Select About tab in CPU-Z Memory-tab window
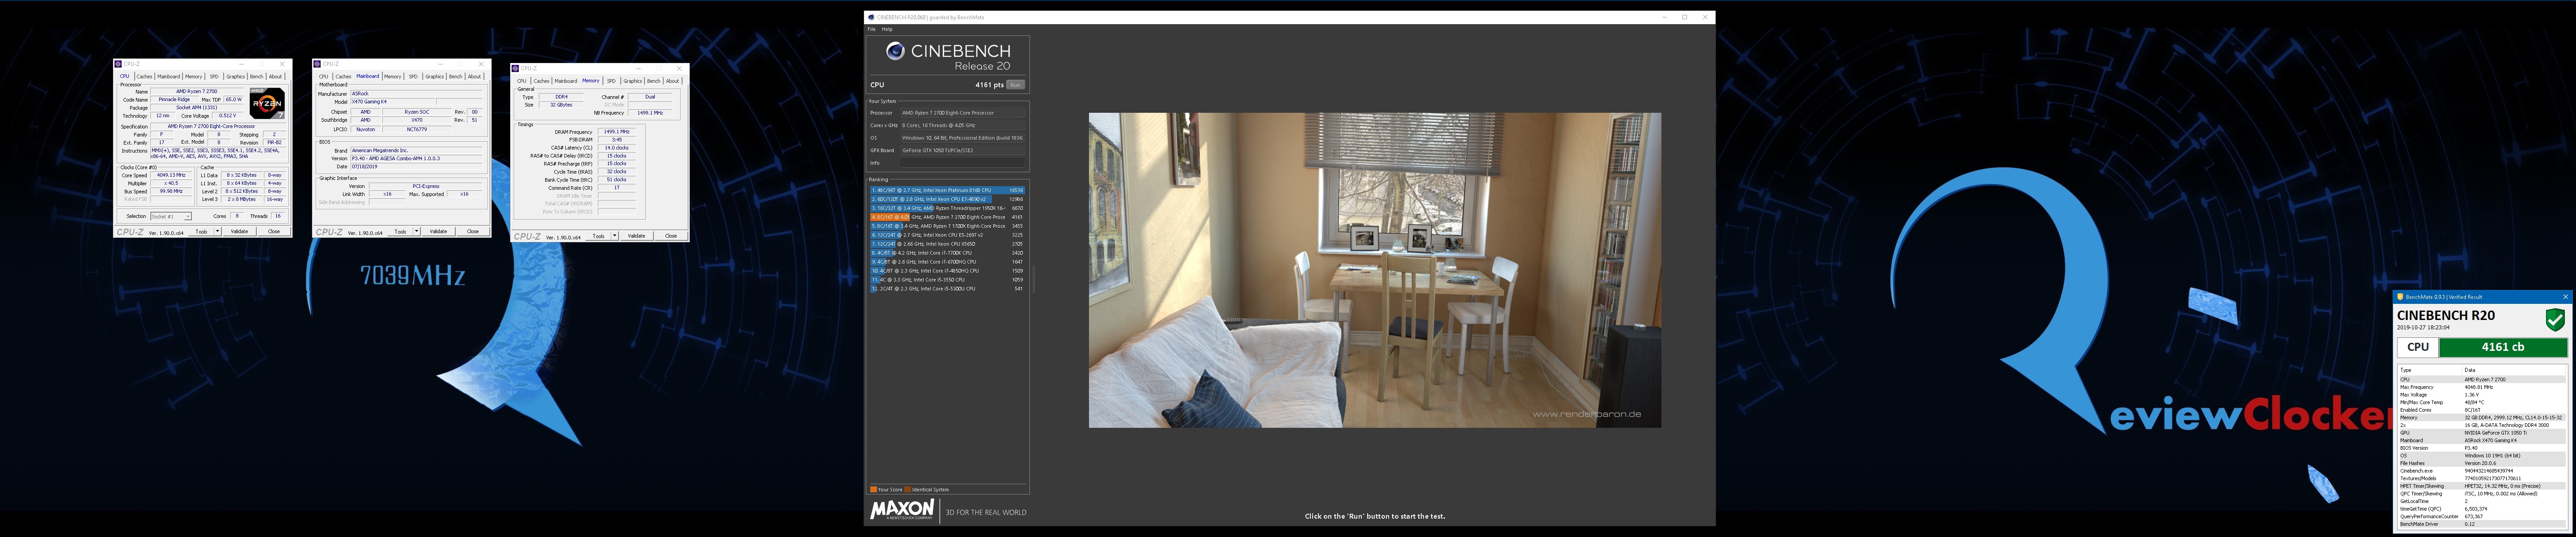The height and width of the screenshot is (537, 2576). click(673, 81)
